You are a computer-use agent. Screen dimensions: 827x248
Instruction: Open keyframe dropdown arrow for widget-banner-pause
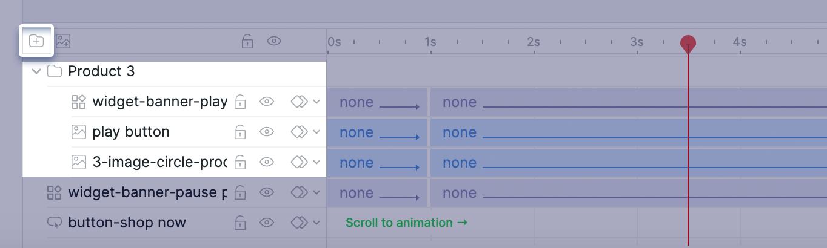point(316,192)
